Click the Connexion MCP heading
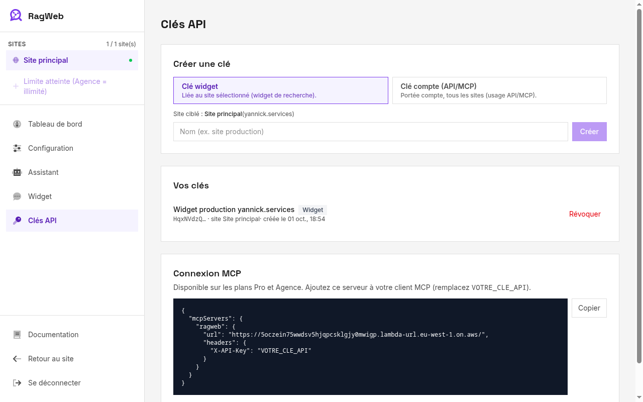Viewport: 643px width, 402px height. (207, 274)
